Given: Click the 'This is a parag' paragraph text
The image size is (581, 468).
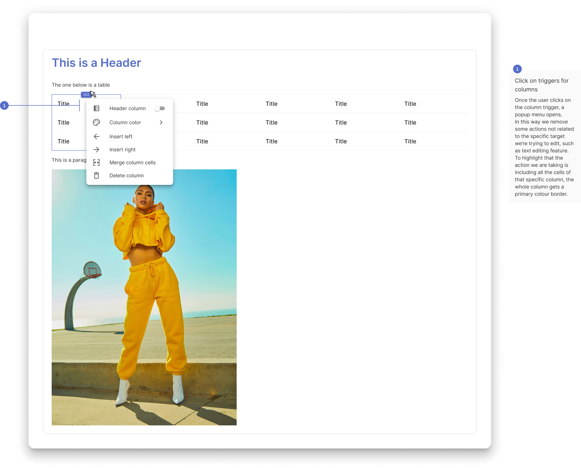Looking at the screenshot, I should (x=69, y=160).
